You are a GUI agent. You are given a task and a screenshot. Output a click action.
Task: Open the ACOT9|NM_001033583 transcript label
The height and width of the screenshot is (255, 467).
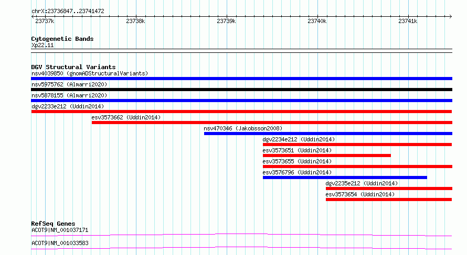point(60,243)
